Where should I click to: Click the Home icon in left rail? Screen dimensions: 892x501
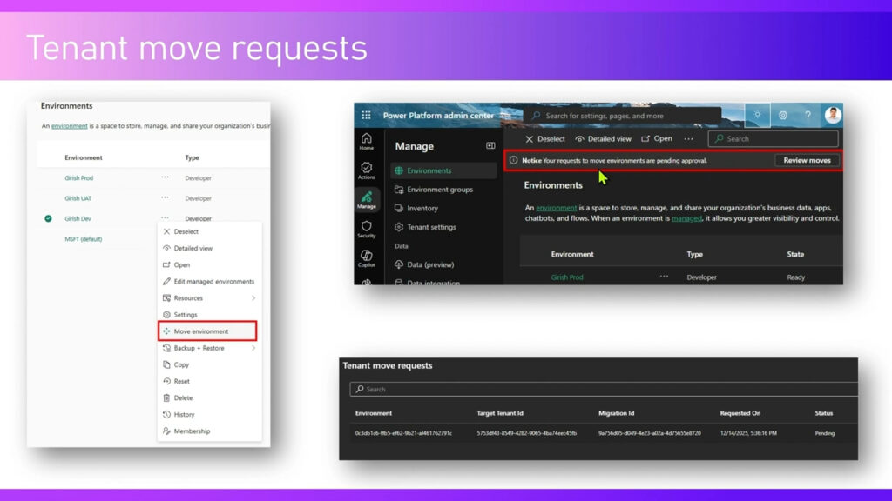tap(366, 141)
